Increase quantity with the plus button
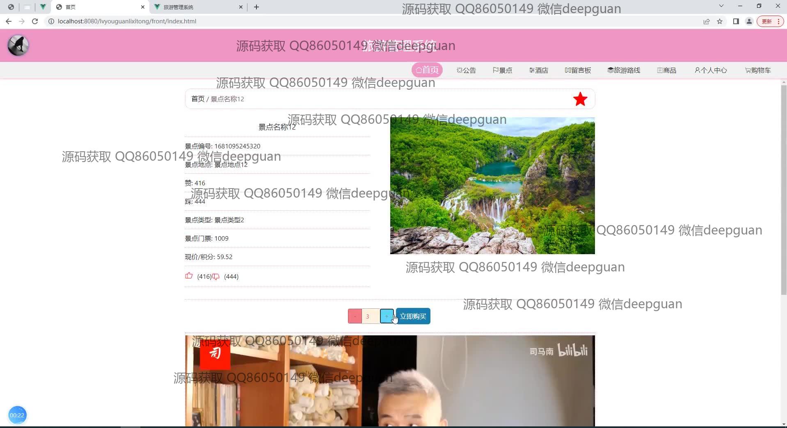Image resolution: width=787 pixels, height=428 pixels. pos(387,316)
